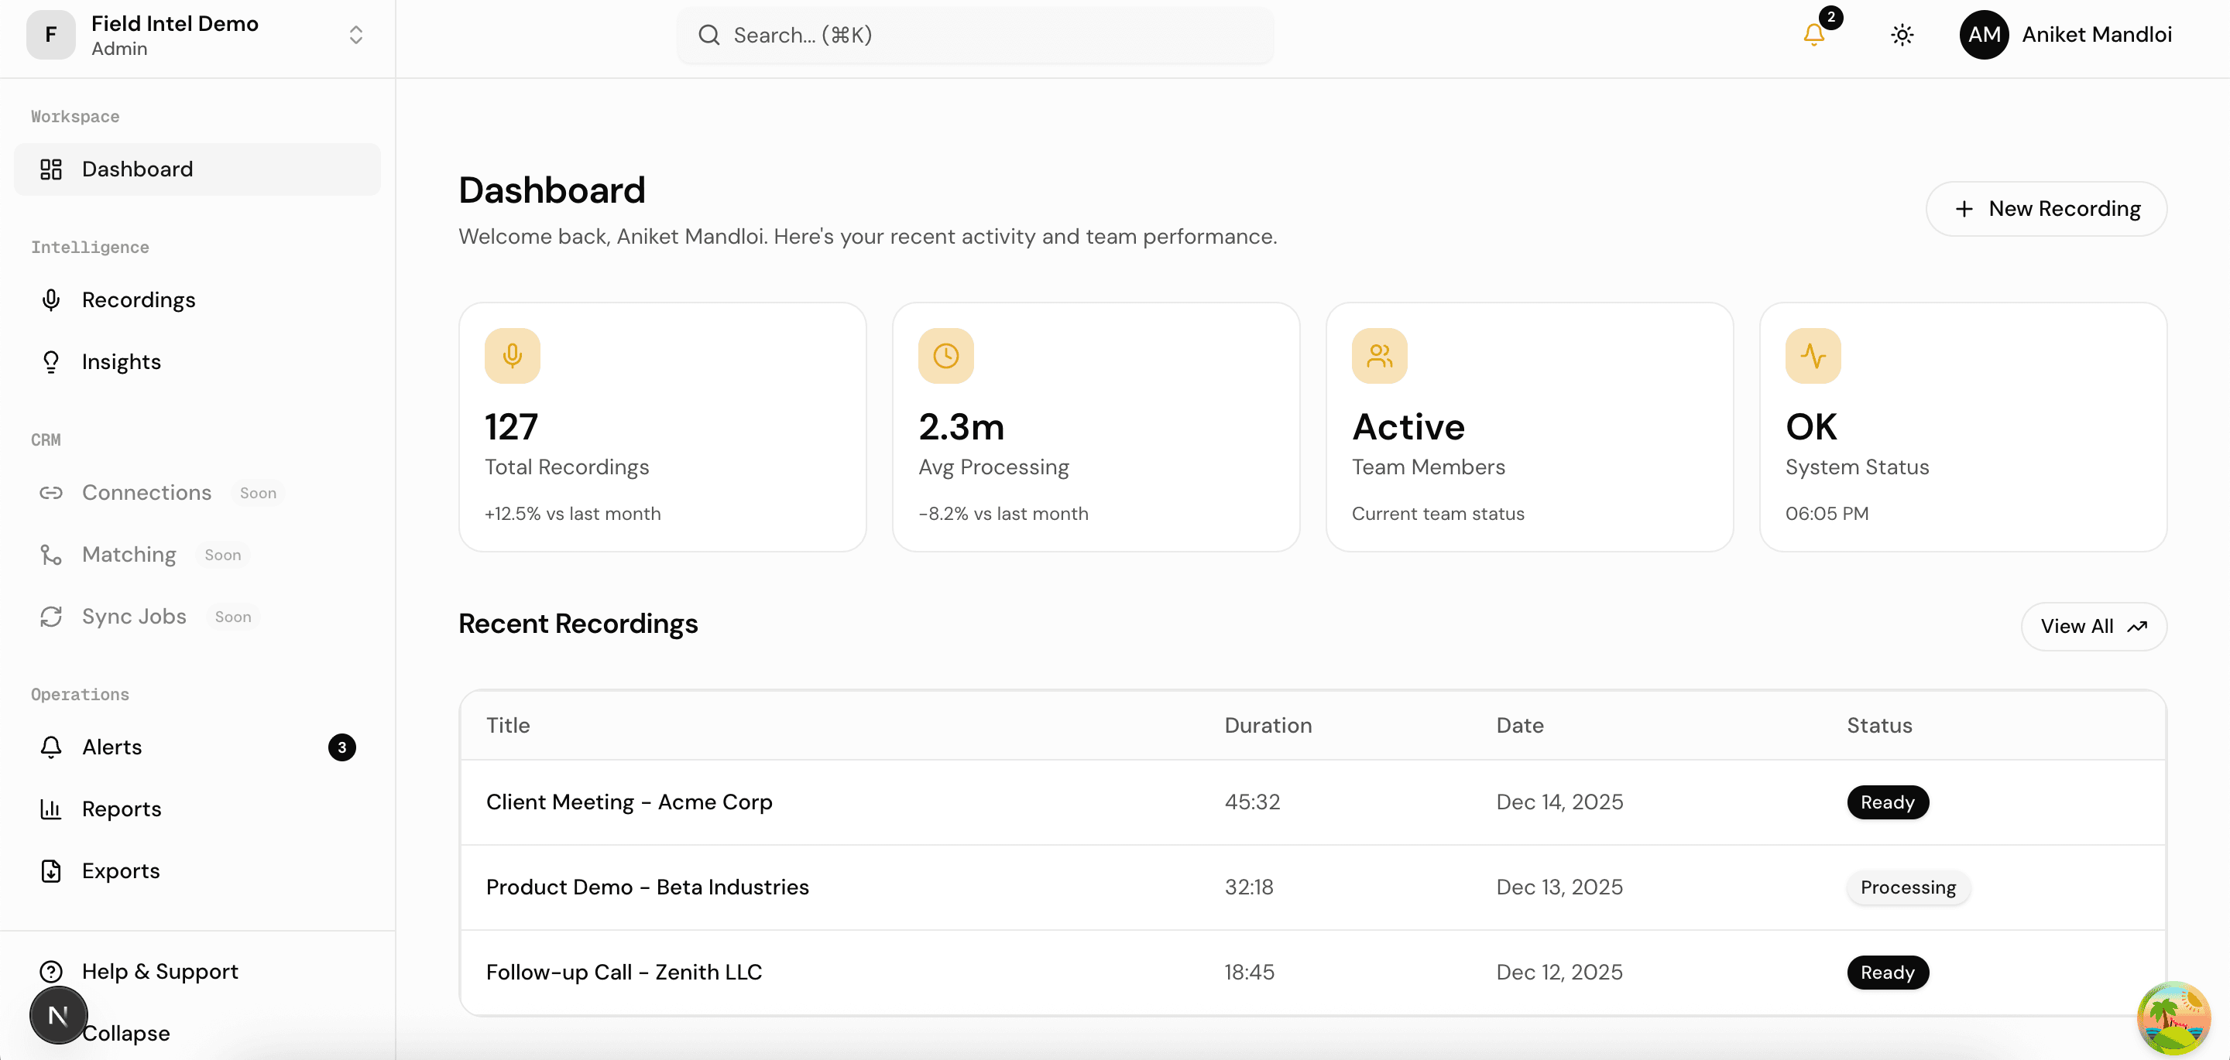Image resolution: width=2230 pixels, height=1060 pixels.
Task: Open the notifications bell icon
Action: tap(1813, 35)
